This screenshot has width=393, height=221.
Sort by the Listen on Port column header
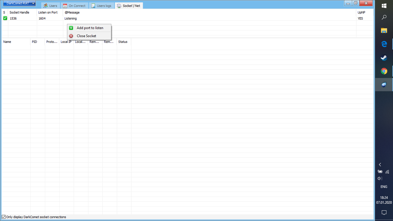pos(50,12)
